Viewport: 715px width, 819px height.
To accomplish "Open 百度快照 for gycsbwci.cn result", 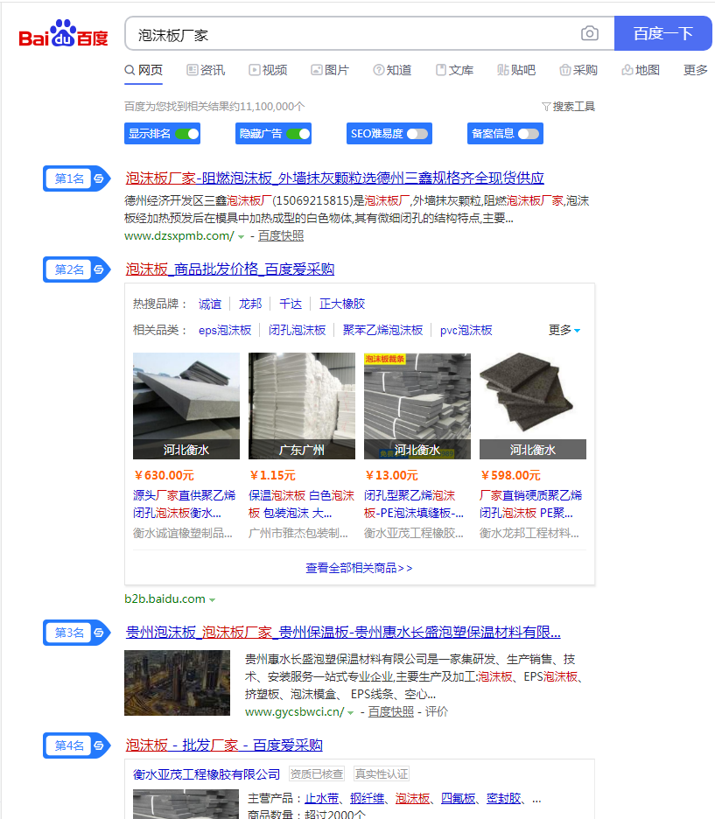I will [391, 712].
